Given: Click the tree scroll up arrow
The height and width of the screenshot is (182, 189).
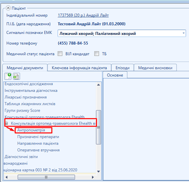Looking at the screenshot, I should (99, 85).
